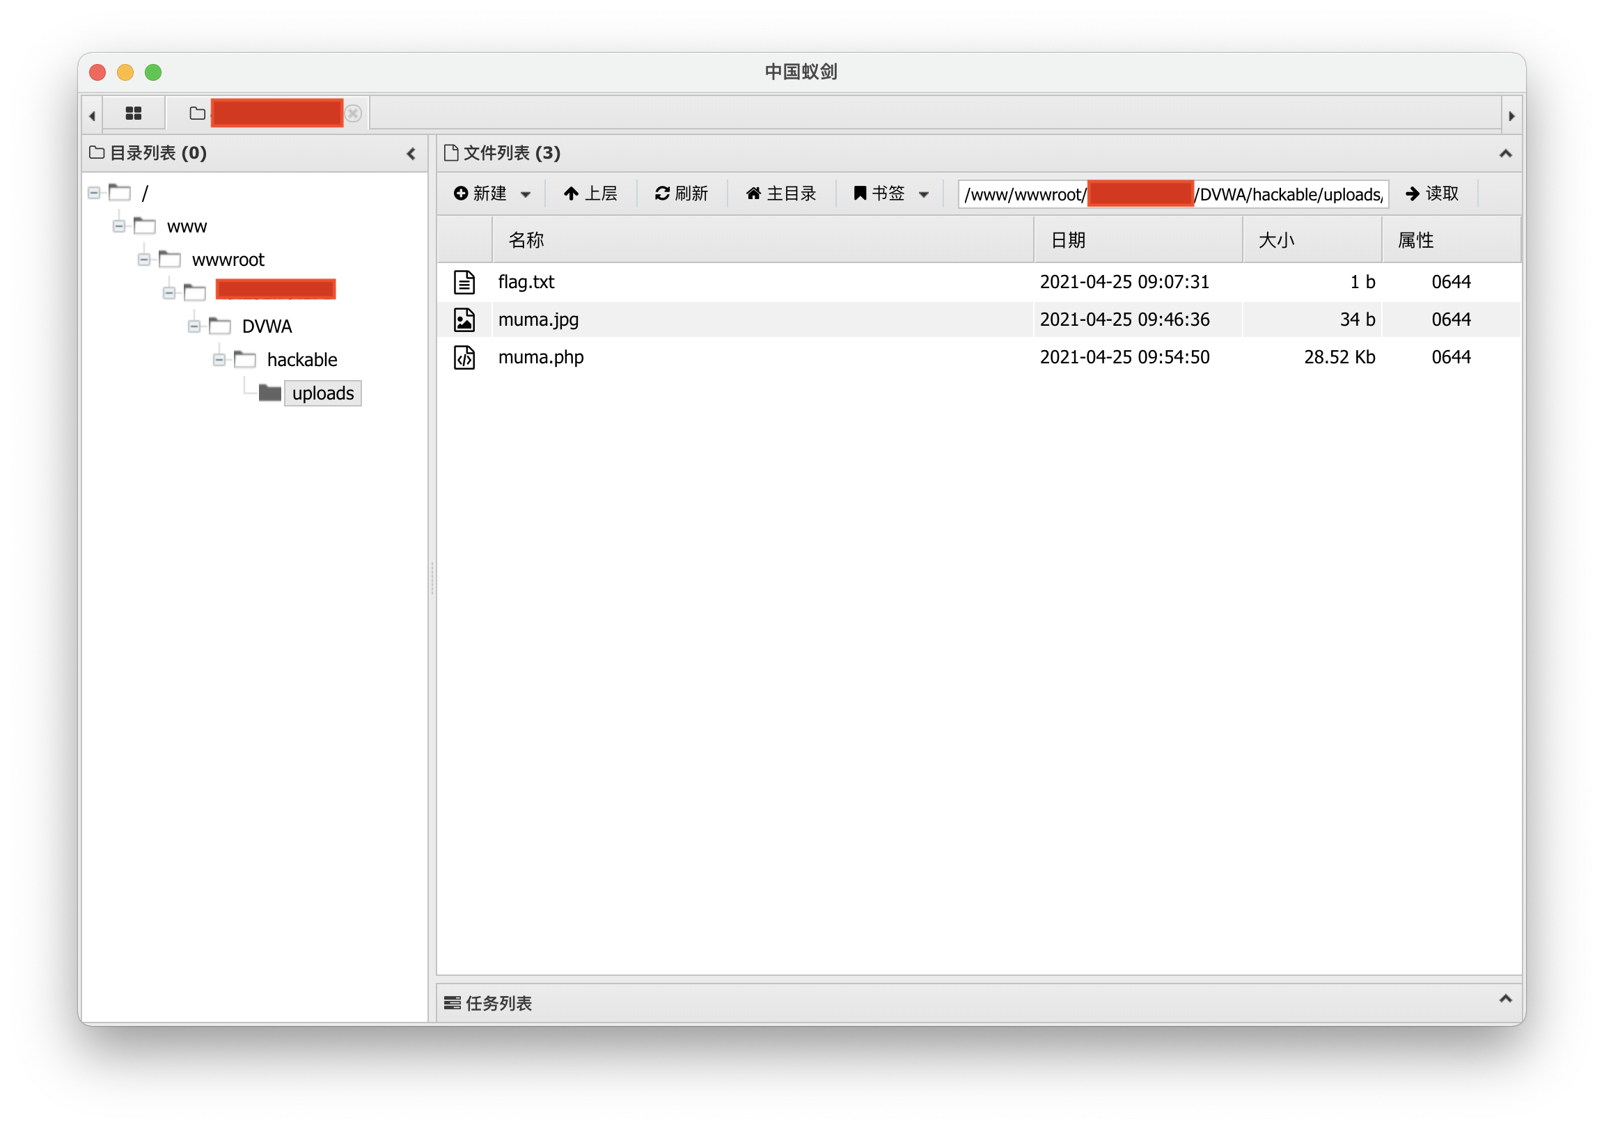Collapse the www tree node
The height and width of the screenshot is (1129, 1604).
tap(119, 226)
